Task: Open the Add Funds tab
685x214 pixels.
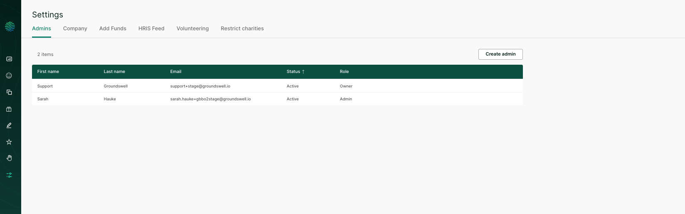Action: (113, 29)
